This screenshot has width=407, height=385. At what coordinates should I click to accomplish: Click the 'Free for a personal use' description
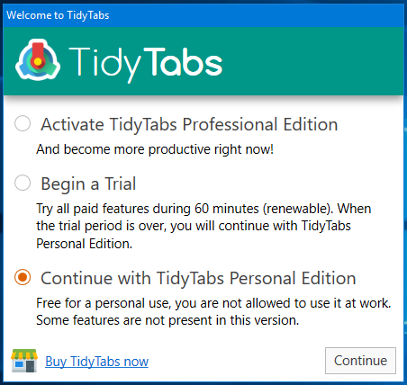tap(213, 303)
